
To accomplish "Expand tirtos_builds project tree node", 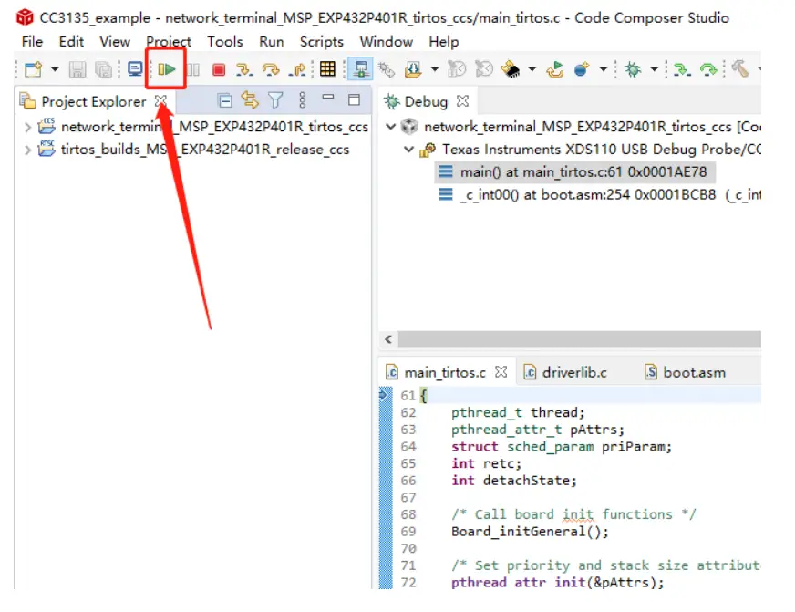I will [27, 150].
